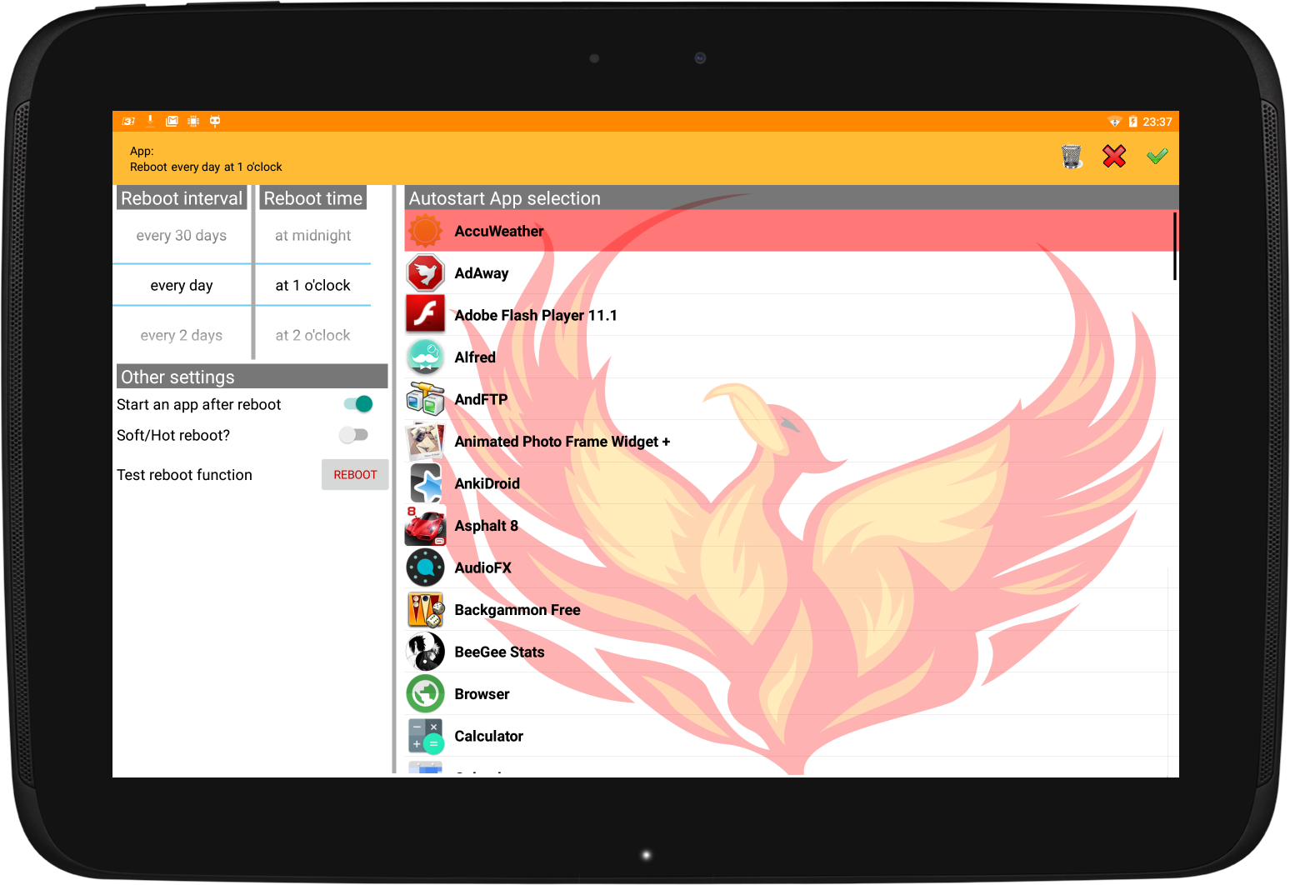Click the AnkiDroid label text
Screen dimensions: 1290x885
tap(487, 483)
